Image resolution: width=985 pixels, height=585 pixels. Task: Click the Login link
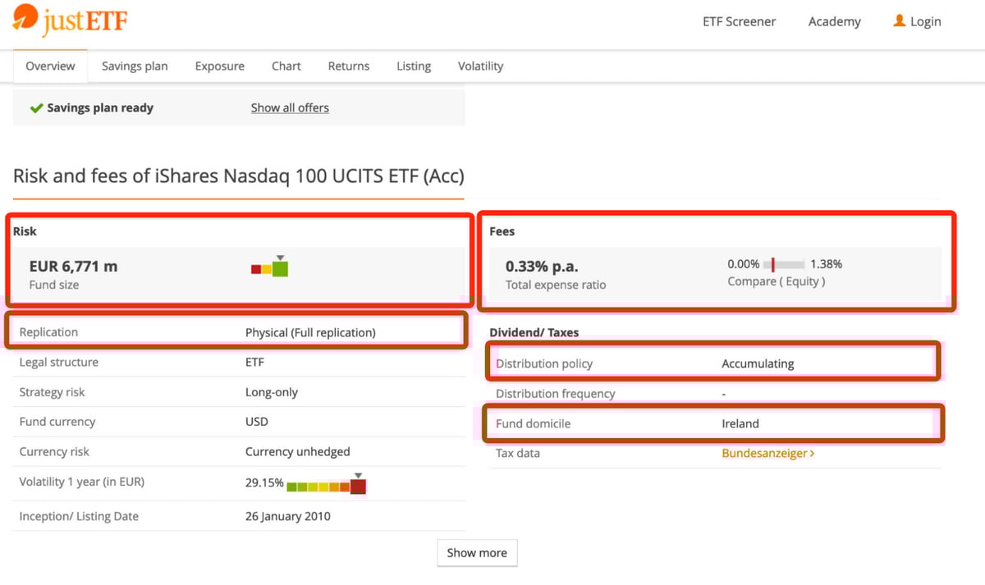pos(925,22)
